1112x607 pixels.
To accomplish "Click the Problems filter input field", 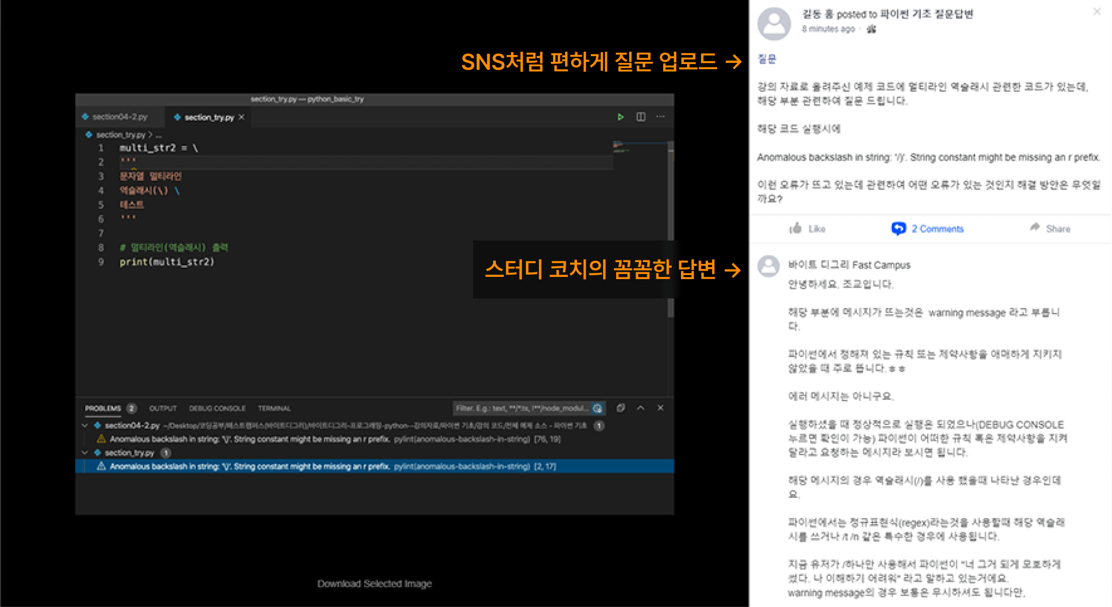I will pyautogui.click(x=522, y=408).
